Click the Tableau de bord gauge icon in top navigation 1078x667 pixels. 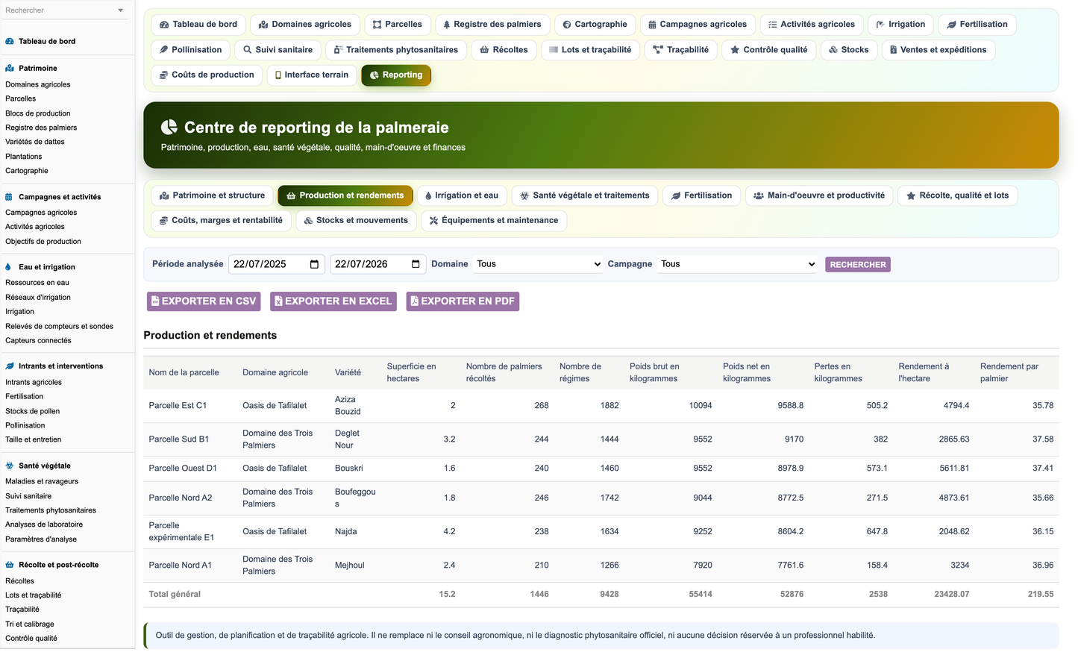coord(164,25)
